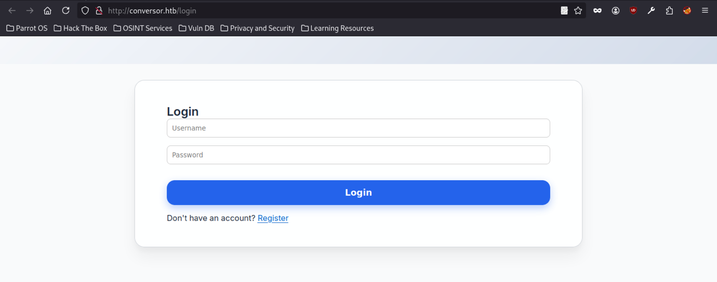Toggle reader view icon in address bar
717x282 pixels.
564,10
